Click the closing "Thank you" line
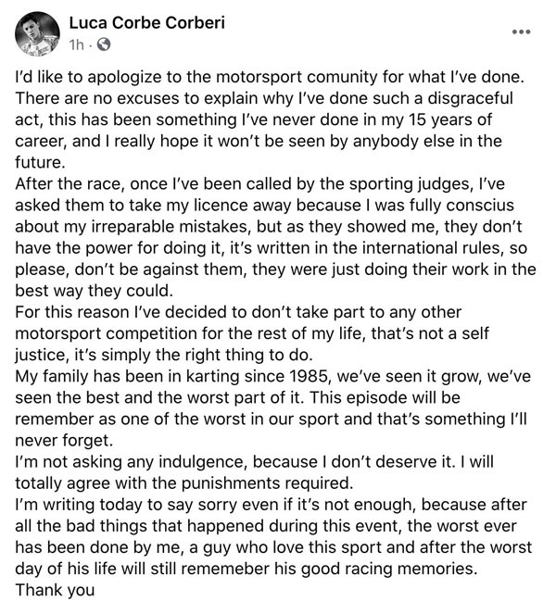The width and height of the screenshot is (556, 601). [56, 588]
